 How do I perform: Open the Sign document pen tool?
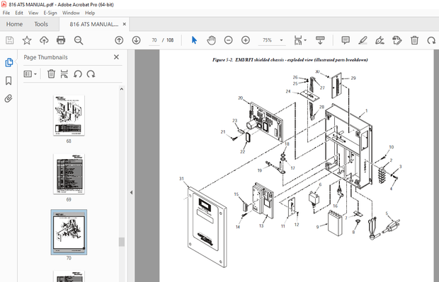point(380,40)
